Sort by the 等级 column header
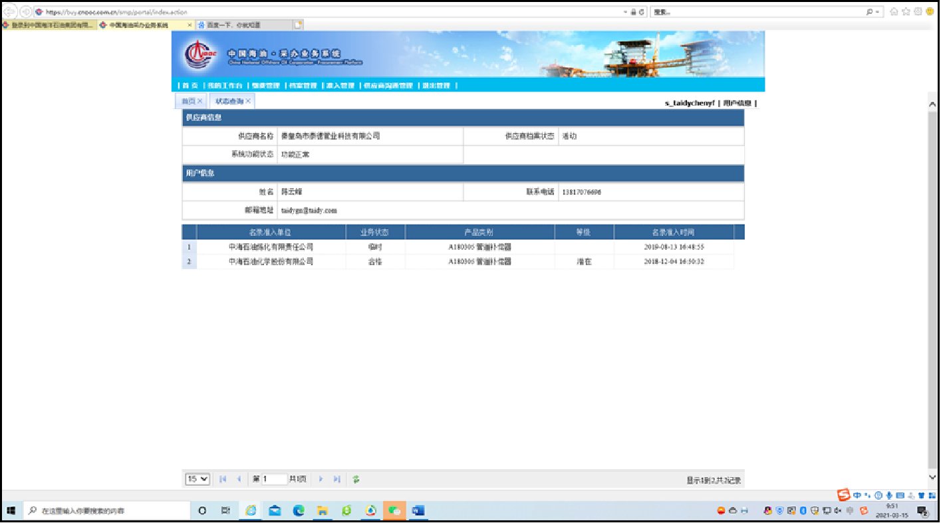The width and height of the screenshot is (941, 523). [583, 233]
